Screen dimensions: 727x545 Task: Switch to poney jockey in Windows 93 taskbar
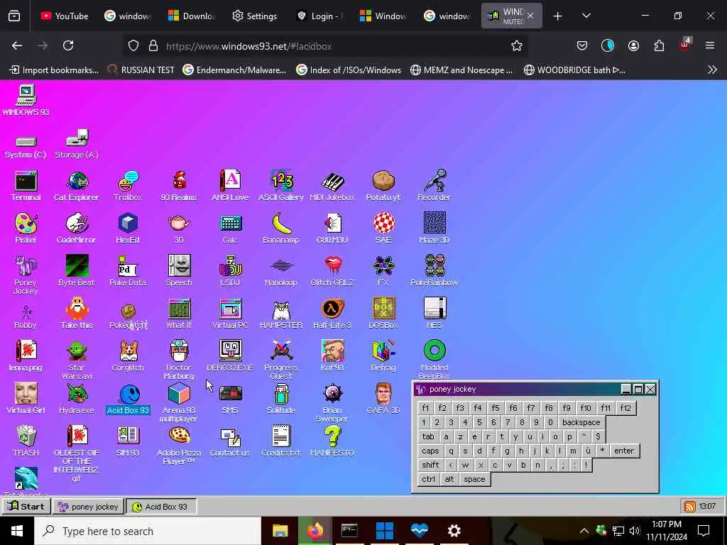tap(88, 507)
